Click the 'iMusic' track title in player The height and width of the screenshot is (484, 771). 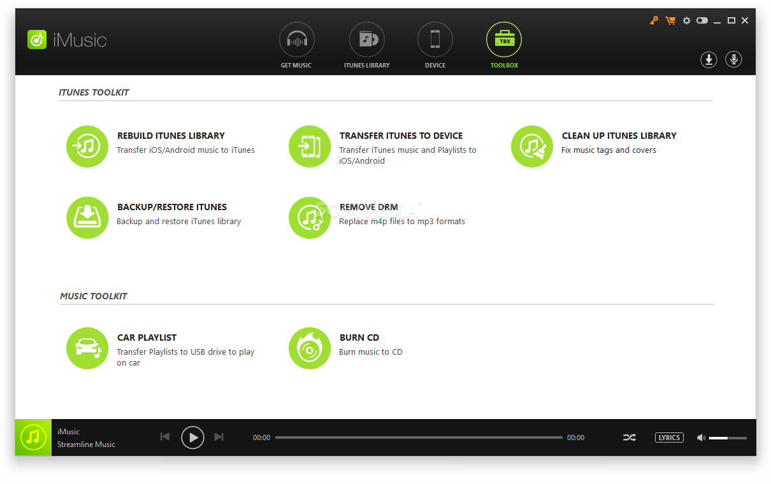coord(68,432)
